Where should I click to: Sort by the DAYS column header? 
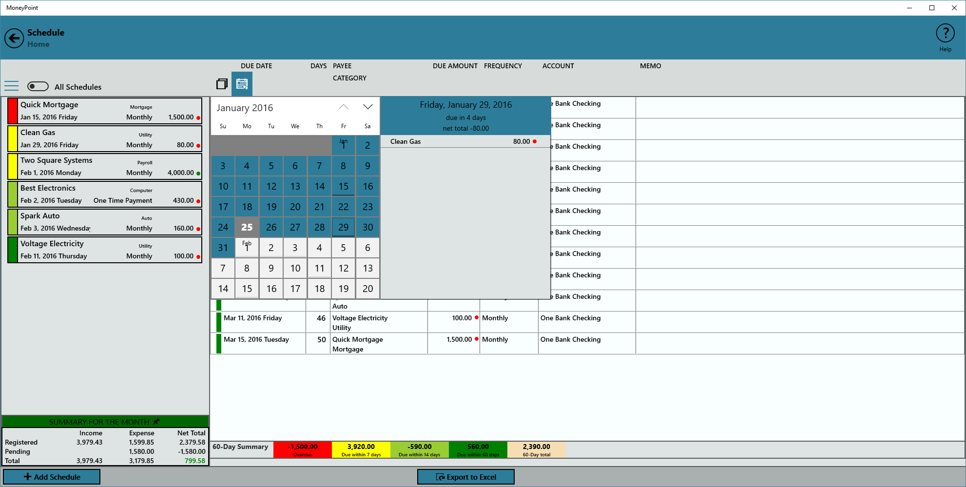318,66
